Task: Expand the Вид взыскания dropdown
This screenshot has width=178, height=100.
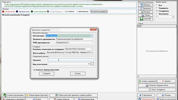Action: 89,64
